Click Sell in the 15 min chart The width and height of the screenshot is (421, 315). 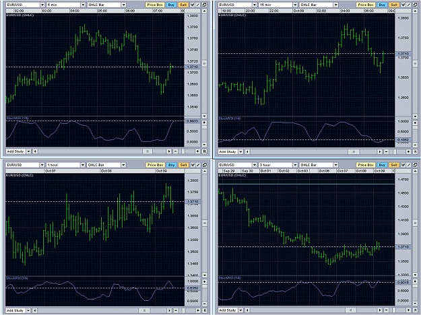coord(394,5)
